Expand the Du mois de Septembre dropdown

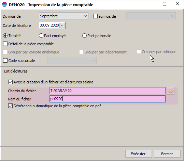pyautogui.click(x=63, y=16)
